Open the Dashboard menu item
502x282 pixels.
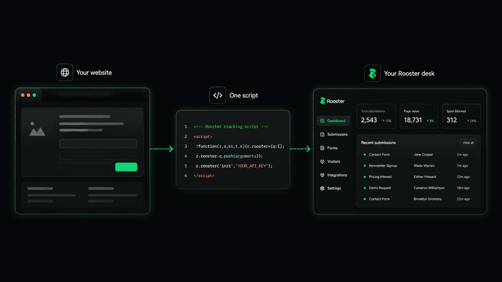click(x=333, y=121)
